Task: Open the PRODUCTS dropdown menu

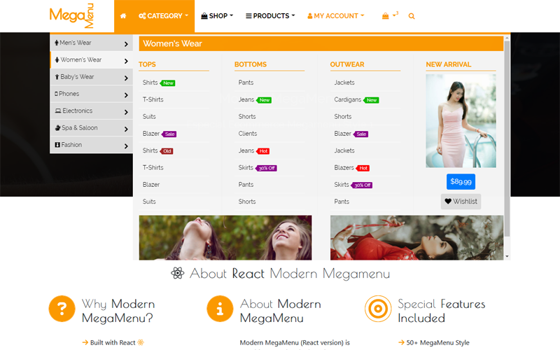Action: 270,16
